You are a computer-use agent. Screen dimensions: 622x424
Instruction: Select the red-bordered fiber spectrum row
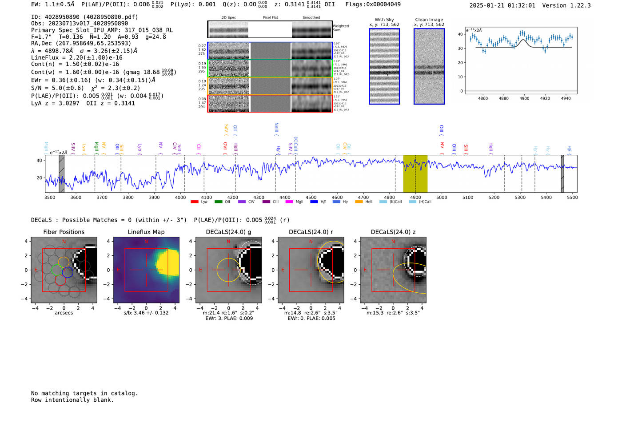point(270,104)
